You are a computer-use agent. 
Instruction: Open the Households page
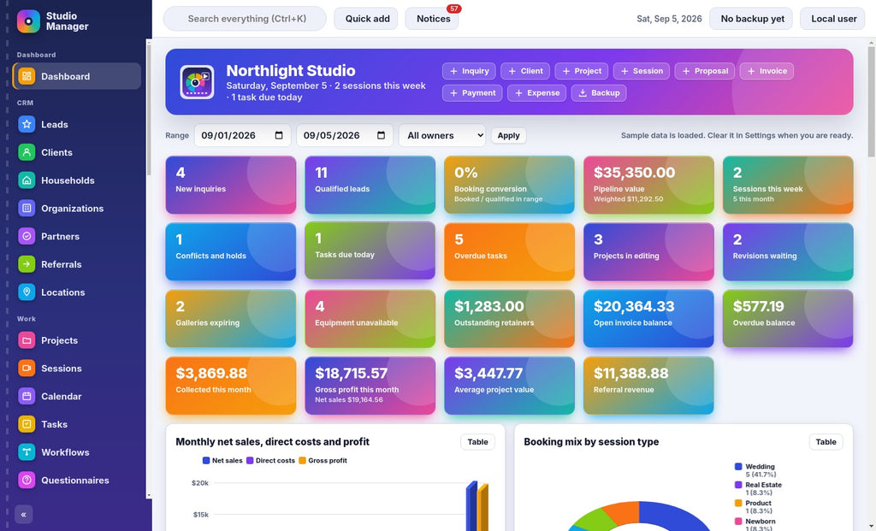[x=76, y=180]
